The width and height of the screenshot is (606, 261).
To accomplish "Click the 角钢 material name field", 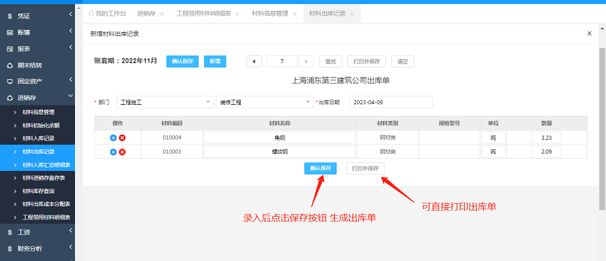I will pos(279,138).
